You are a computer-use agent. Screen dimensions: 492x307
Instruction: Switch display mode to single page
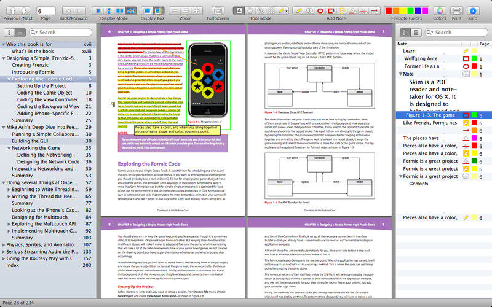pyautogui.click(x=98, y=10)
